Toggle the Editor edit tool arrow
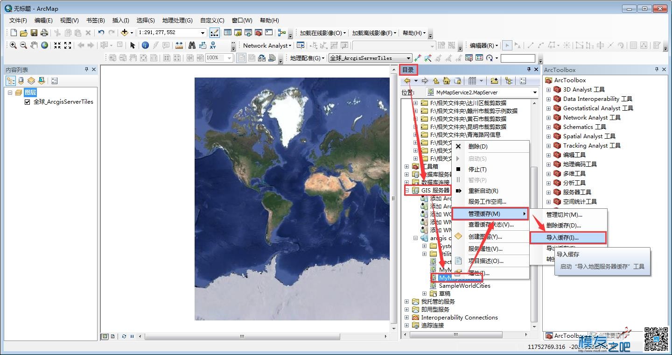 click(x=507, y=45)
